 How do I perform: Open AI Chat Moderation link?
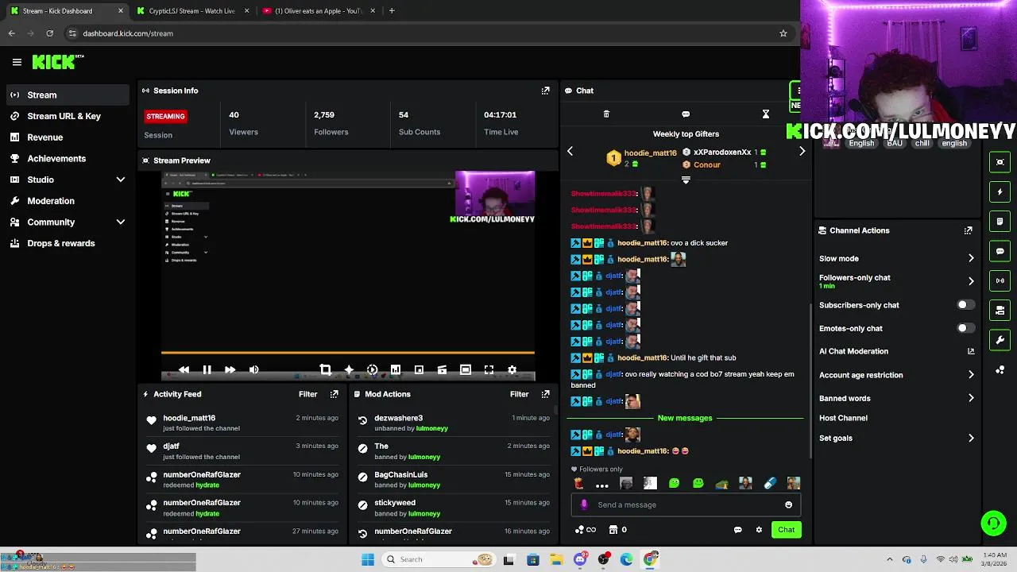[x=896, y=351]
